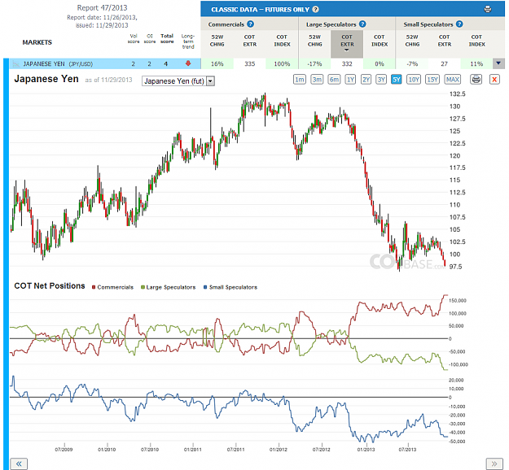Viewport: 509px width, 470px height.
Task: Open help icon next to Large Speculators
Action: click(362, 24)
